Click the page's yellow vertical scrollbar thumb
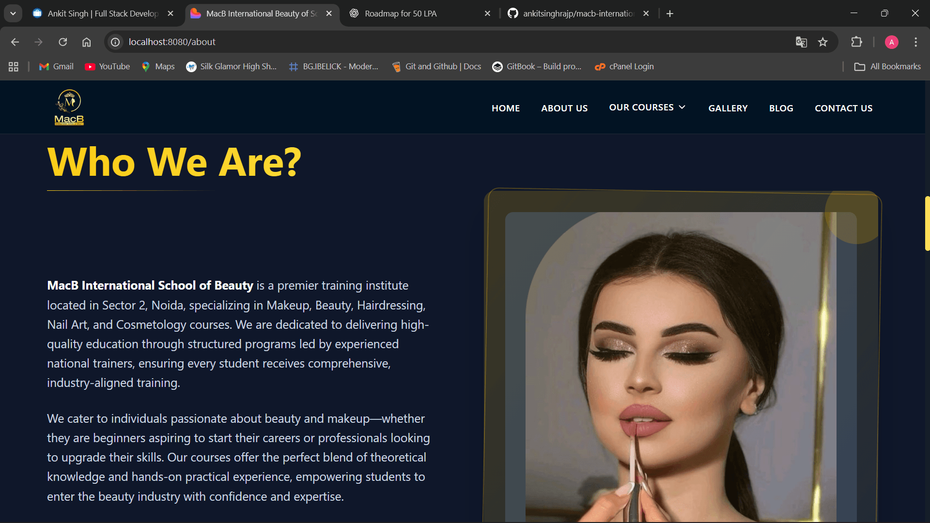This screenshot has width=930, height=523. click(927, 223)
